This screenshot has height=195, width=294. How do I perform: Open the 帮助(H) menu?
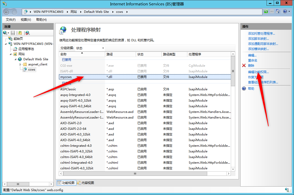click(x=41, y=20)
